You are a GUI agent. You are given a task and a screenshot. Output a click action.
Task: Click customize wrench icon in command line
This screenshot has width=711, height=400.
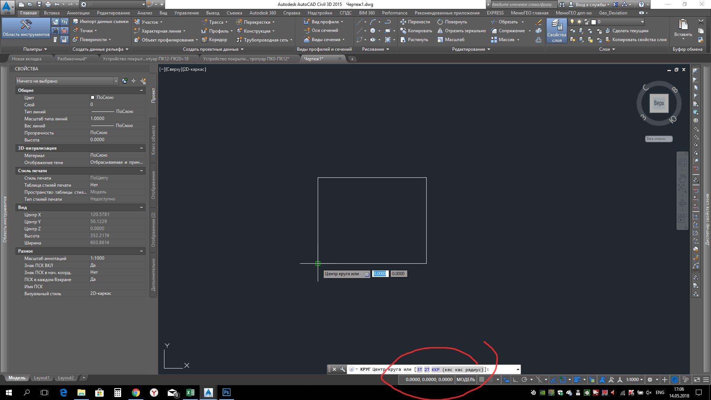343,369
